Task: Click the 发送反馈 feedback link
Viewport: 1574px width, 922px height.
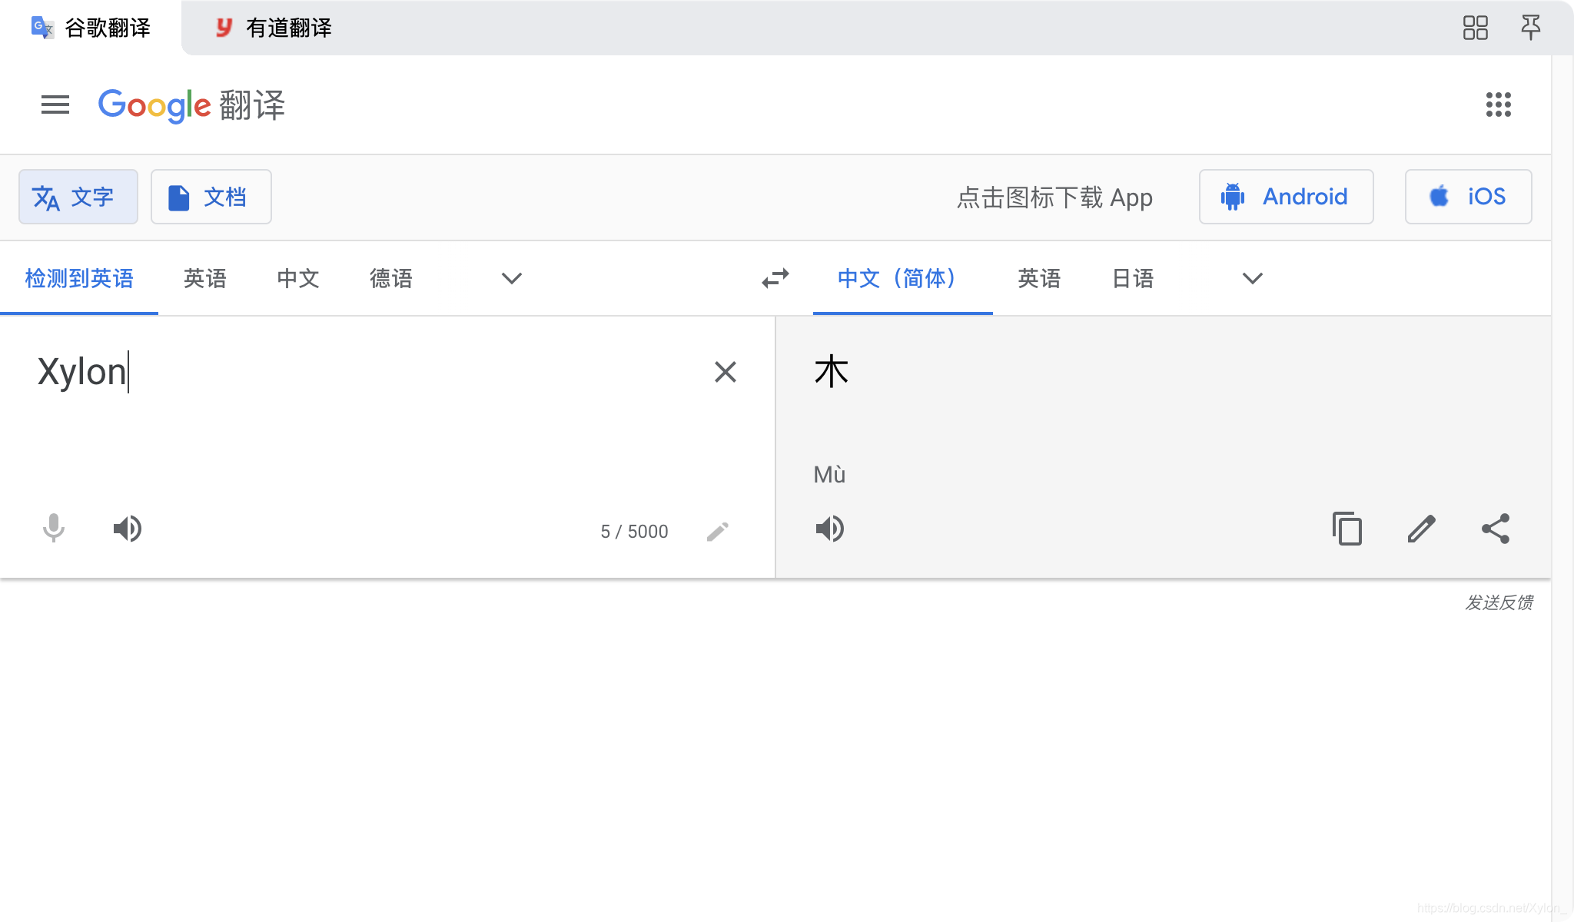Action: pos(1498,602)
